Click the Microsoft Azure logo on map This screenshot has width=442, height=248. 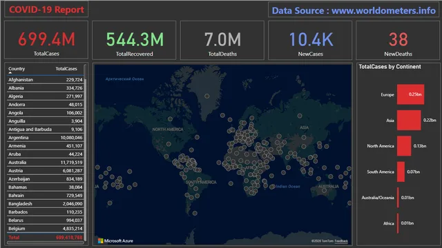coord(115,240)
